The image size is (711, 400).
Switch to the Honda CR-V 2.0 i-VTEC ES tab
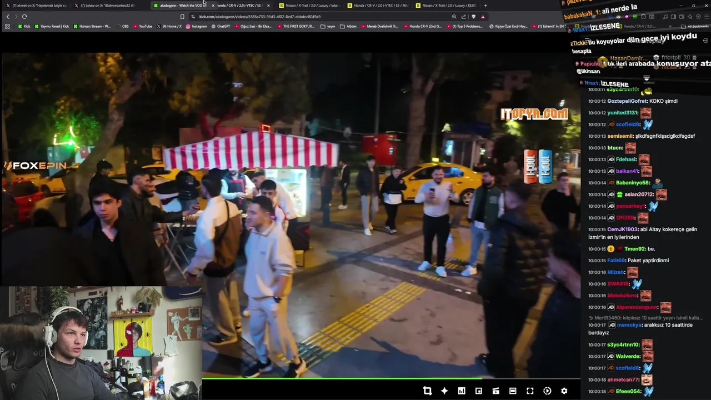point(378,6)
